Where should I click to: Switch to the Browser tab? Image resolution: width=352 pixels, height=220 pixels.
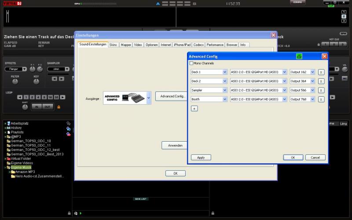click(x=232, y=45)
